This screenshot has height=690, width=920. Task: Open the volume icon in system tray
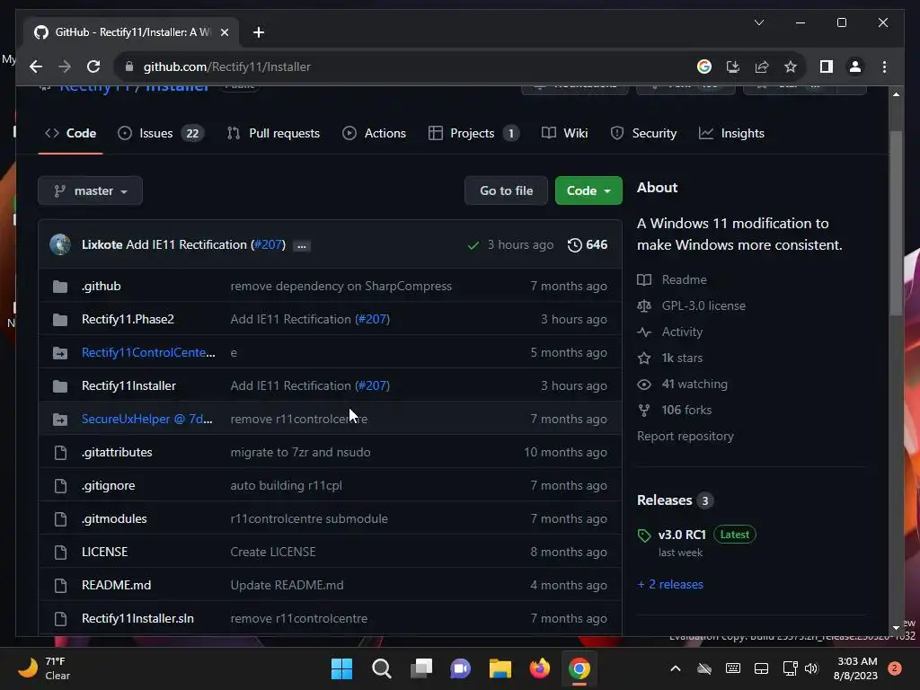point(811,668)
